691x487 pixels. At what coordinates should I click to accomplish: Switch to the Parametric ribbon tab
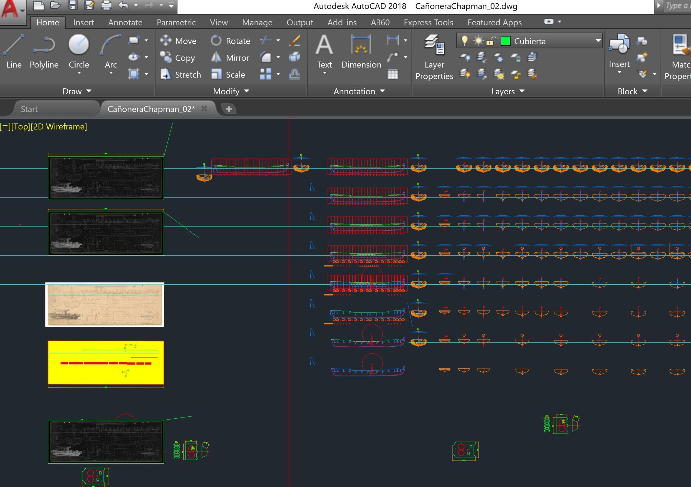[176, 22]
